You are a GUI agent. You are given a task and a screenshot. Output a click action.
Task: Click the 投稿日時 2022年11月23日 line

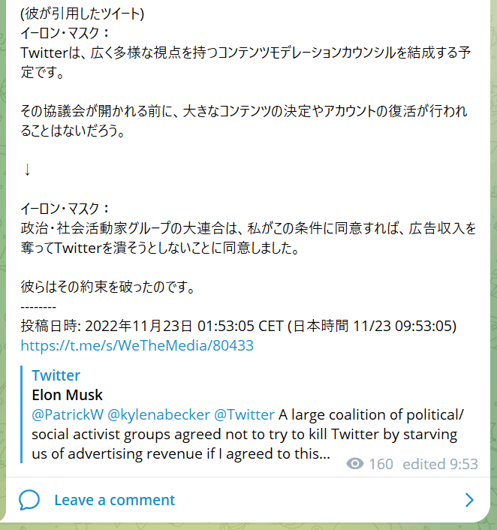click(239, 326)
